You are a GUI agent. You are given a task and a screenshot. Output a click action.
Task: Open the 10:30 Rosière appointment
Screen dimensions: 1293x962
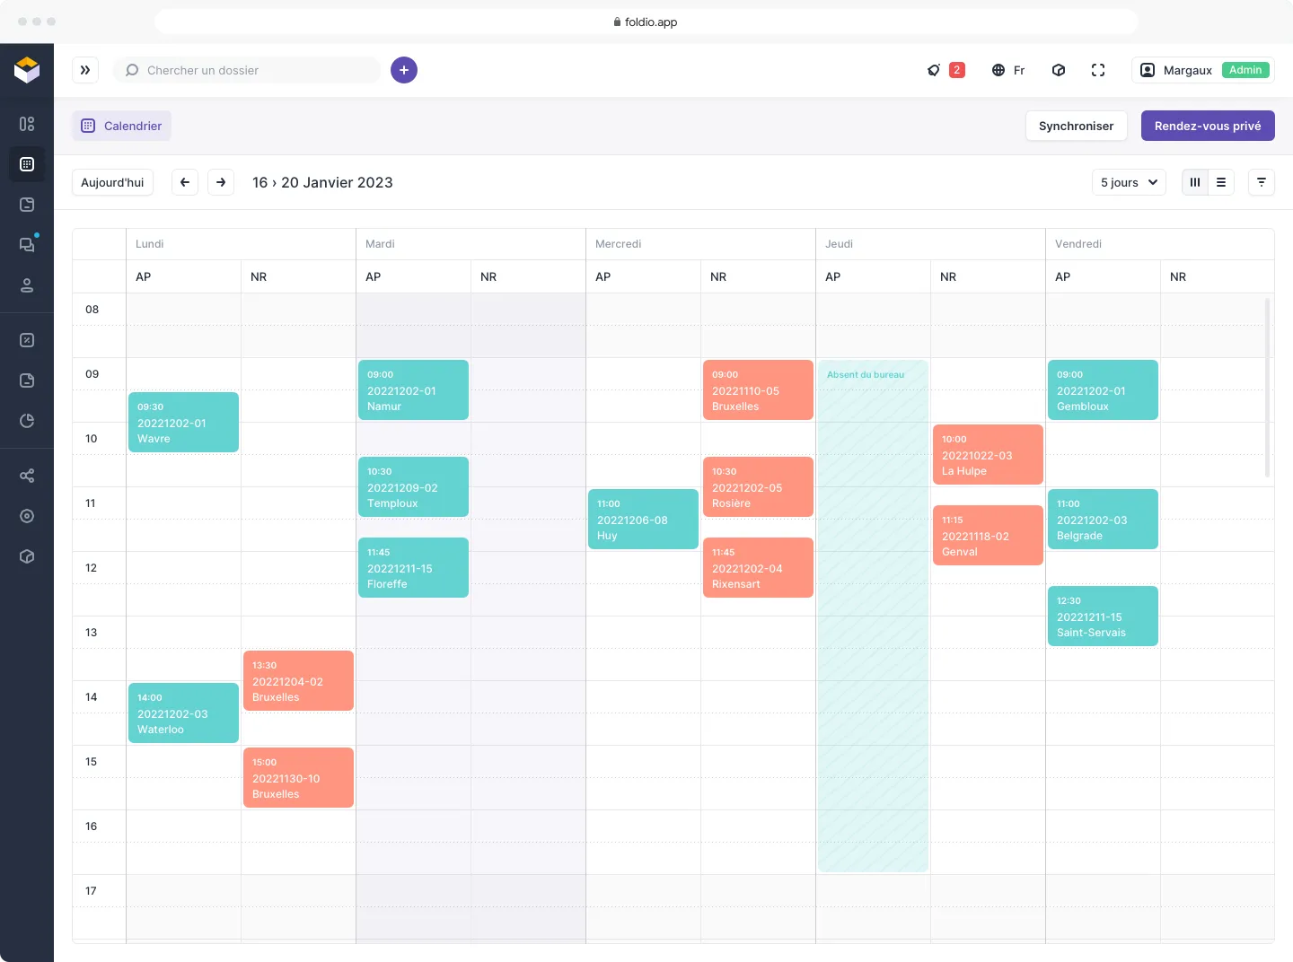click(758, 486)
